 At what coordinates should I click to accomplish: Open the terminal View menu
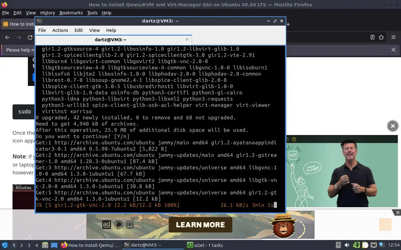point(94,30)
